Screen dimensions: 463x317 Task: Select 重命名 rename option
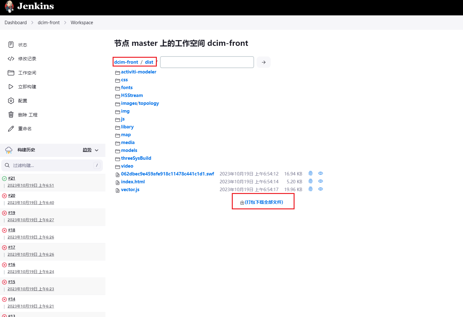click(x=25, y=129)
